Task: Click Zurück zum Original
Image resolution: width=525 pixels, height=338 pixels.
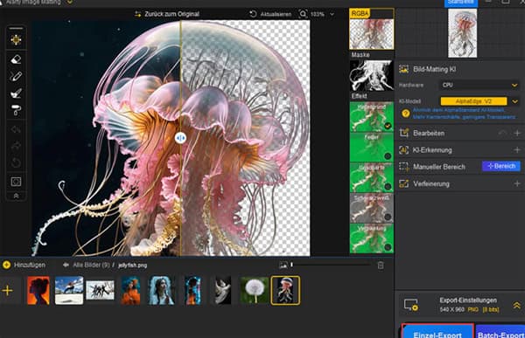Action: click(167, 14)
